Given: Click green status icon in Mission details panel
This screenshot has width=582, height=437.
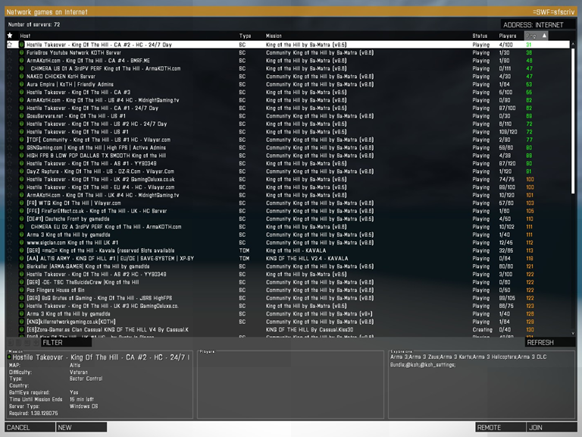Looking at the screenshot, I should tap(9, 357).
